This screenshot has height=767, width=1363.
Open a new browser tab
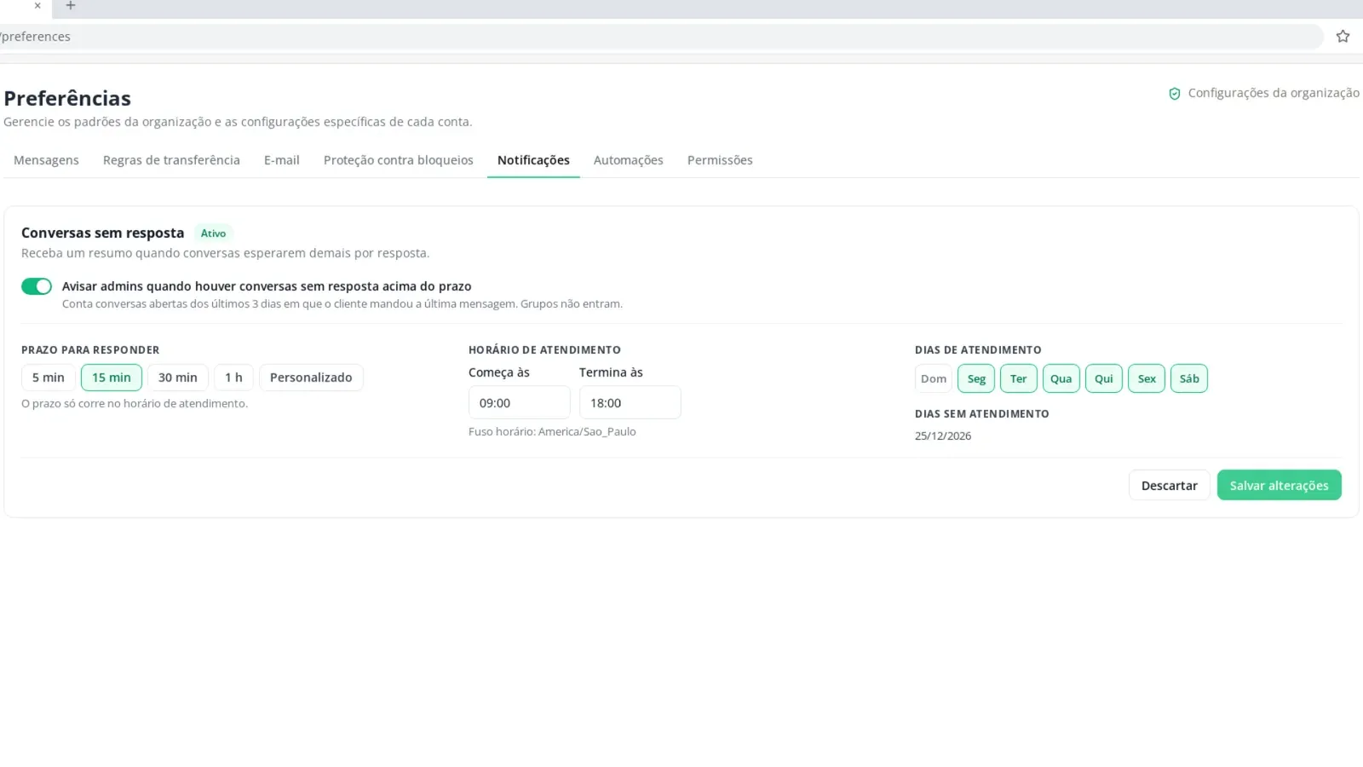point(71,6)
